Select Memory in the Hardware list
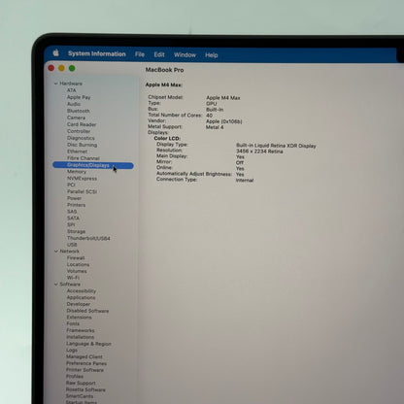The image size is (404, 404). (x=77, y=172)
